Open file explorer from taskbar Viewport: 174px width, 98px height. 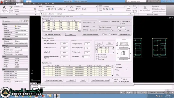coord(50,96)
